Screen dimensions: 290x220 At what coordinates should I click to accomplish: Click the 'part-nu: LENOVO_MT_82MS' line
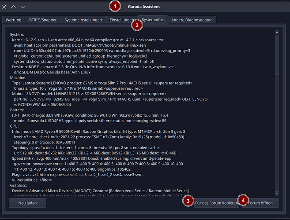click(x=111, y=99)
